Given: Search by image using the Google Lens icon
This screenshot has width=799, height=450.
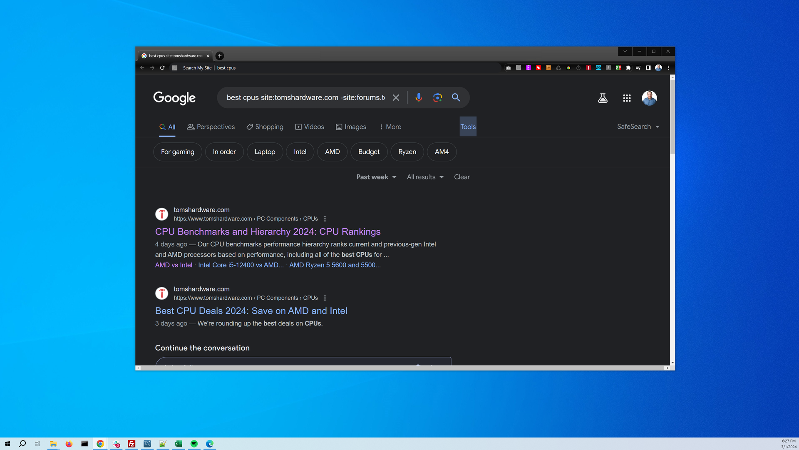Looking at the screenshot, I should pos(437,98).
